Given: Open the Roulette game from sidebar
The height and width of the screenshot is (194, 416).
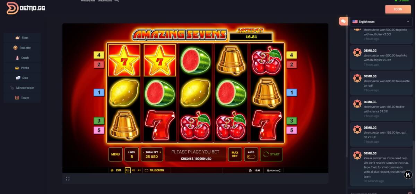Looking at the screenshot, I should 22,48.
